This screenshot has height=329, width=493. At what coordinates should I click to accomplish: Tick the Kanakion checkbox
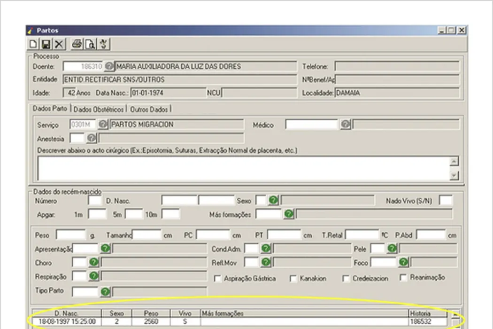[x=293, y=278]
